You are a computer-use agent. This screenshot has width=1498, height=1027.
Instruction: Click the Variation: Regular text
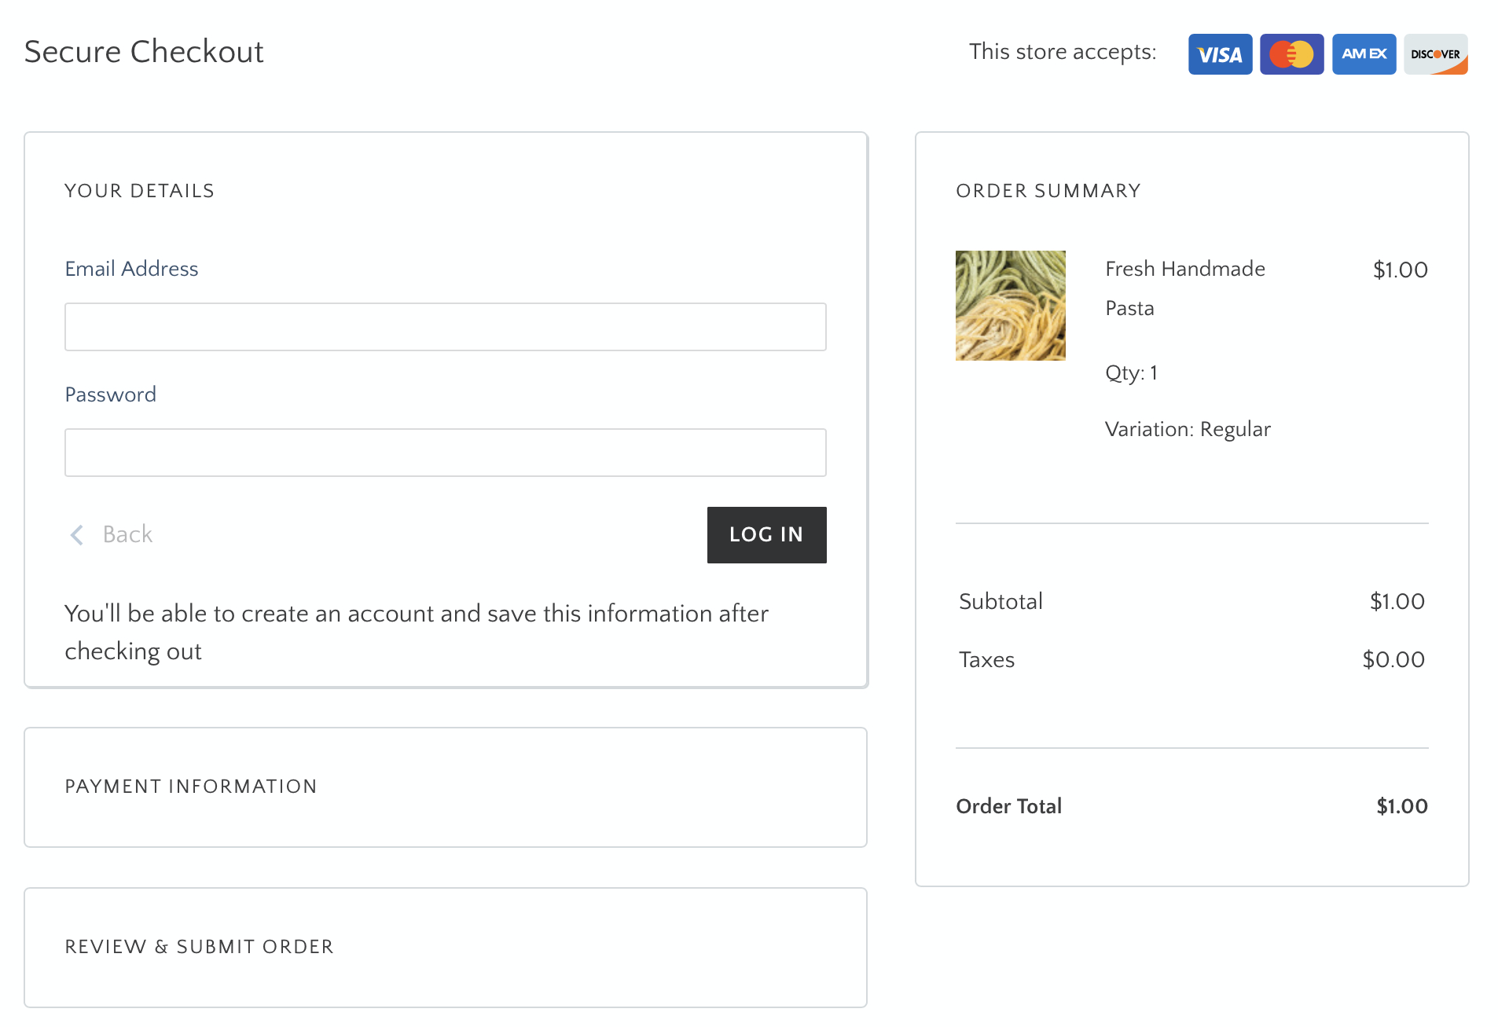pos(1187,429)
